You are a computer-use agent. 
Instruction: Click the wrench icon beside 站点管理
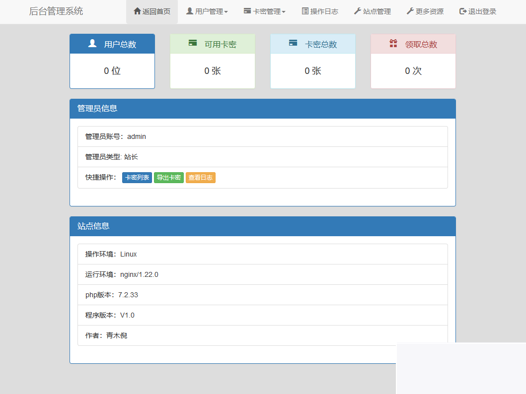[357, 11]
